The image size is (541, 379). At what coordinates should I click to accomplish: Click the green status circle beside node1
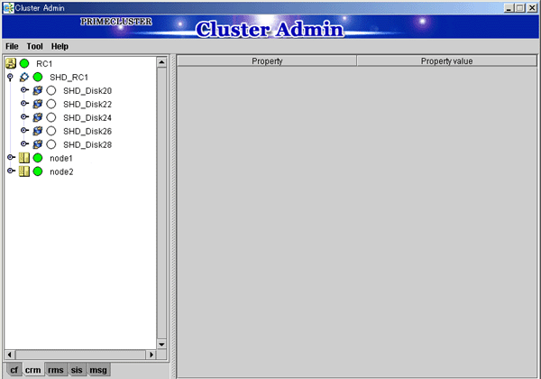coord(38,158)
